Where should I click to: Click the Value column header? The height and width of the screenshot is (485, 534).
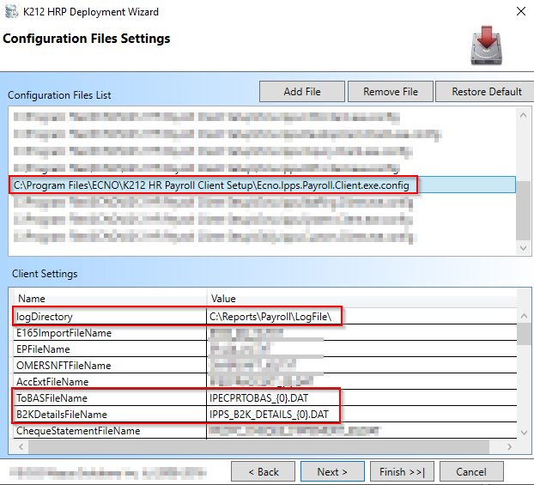361,299
